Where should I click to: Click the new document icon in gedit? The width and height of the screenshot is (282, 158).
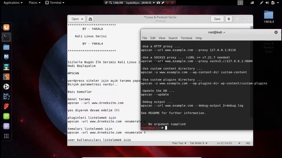click(90, 19)
